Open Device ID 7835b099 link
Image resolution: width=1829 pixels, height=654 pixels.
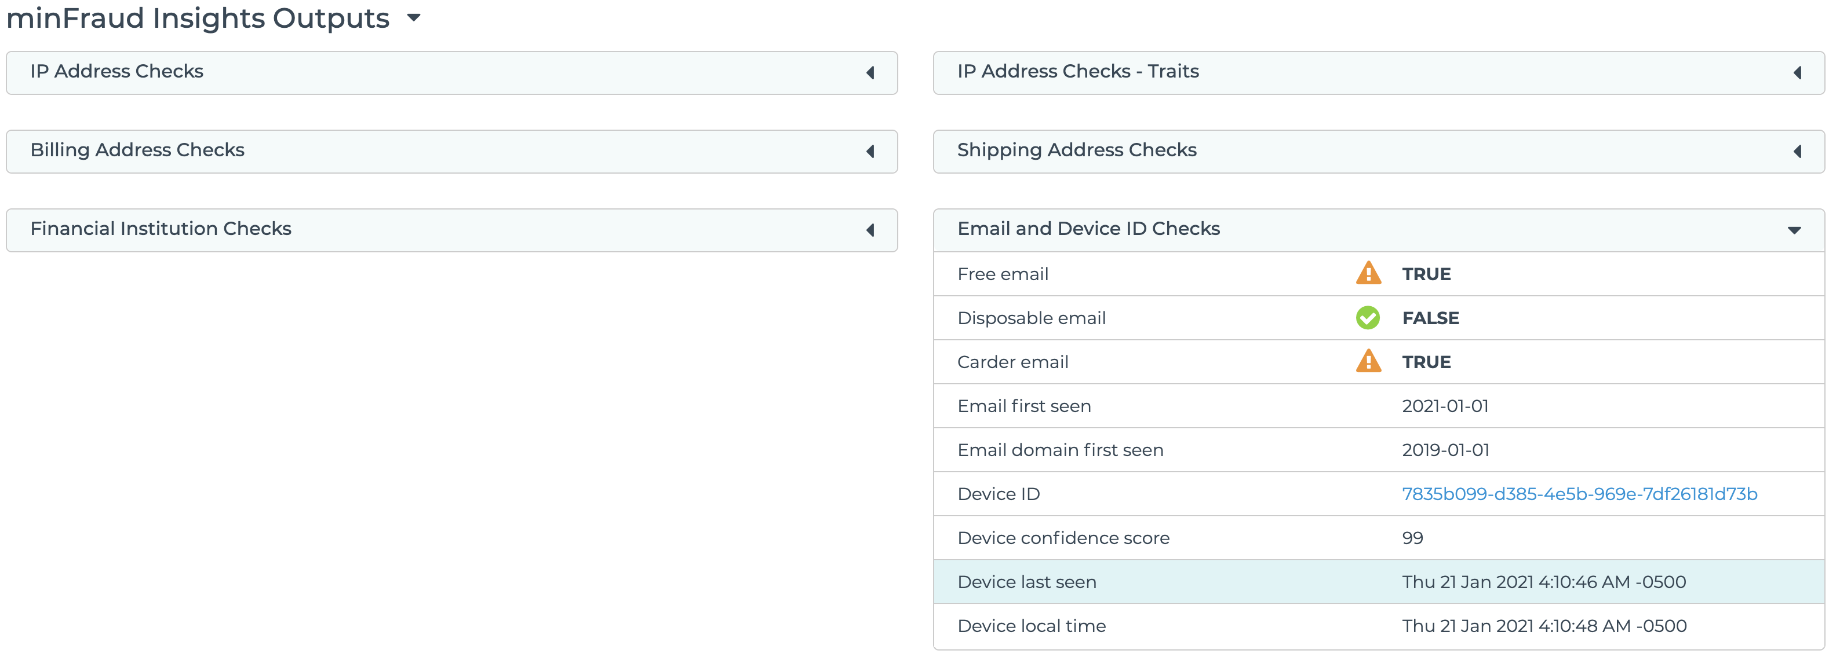(1579, 494)
